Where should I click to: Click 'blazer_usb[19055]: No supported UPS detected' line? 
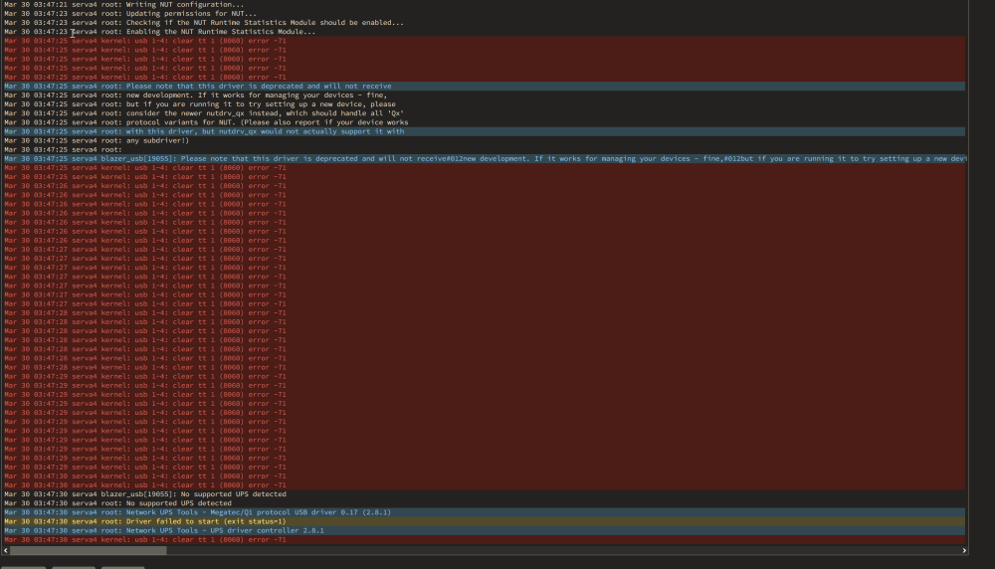coord(484,494)
